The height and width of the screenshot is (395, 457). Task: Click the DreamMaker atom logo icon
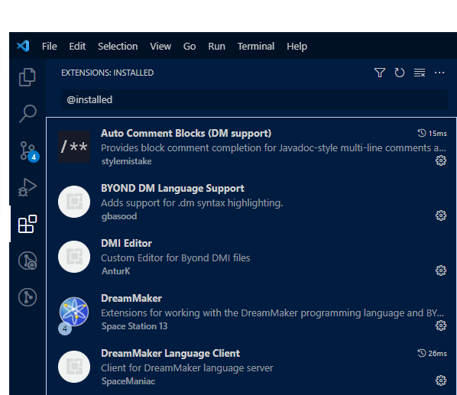tap(74, 312)
